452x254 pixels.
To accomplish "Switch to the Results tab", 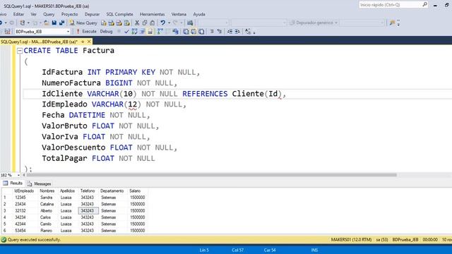I will click(x=13, y=183).
